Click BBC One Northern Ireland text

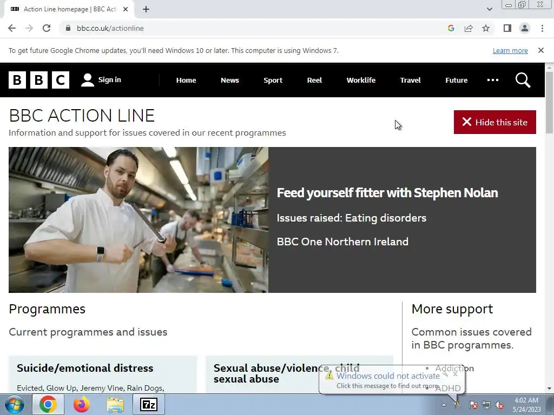click(342, 242)
